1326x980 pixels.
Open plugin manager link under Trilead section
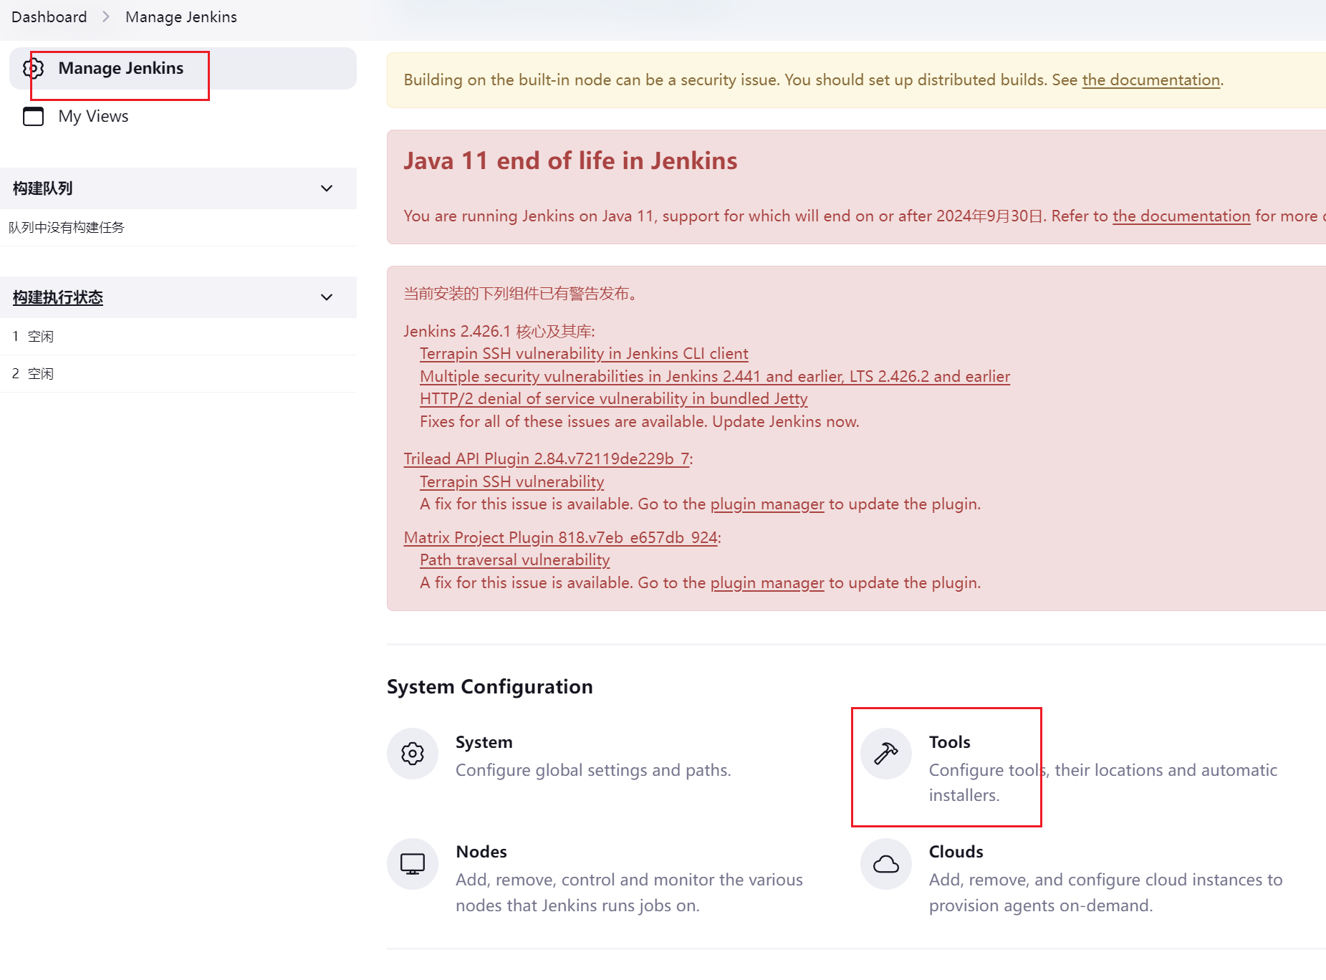tap(767, 504)
